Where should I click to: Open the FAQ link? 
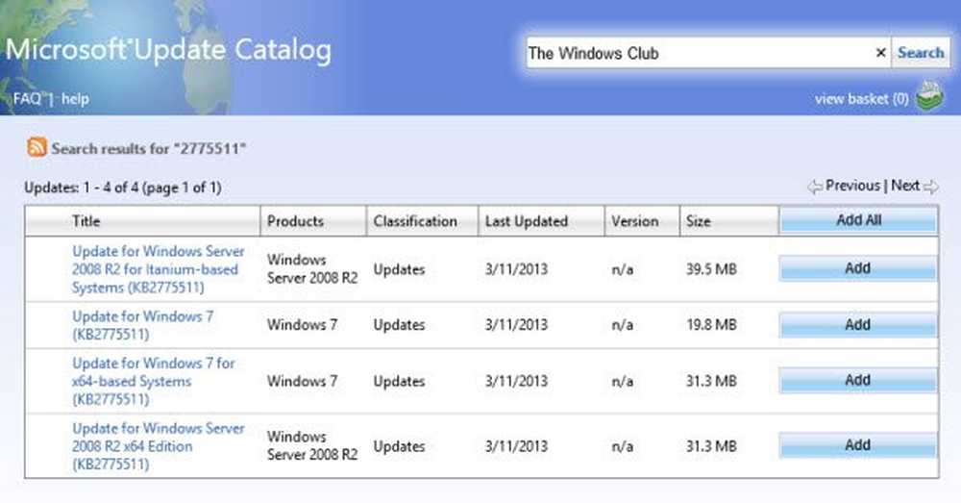click(27, 98)
